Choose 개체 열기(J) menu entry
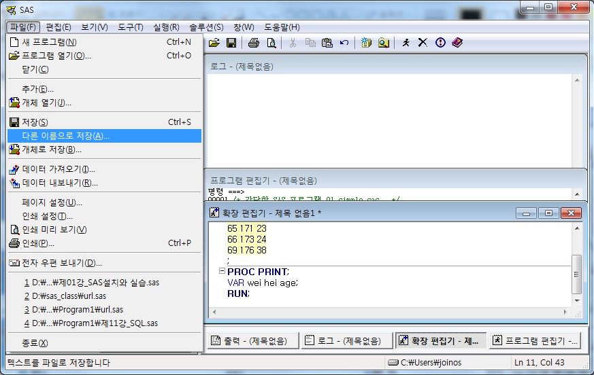 click(104, 103)
